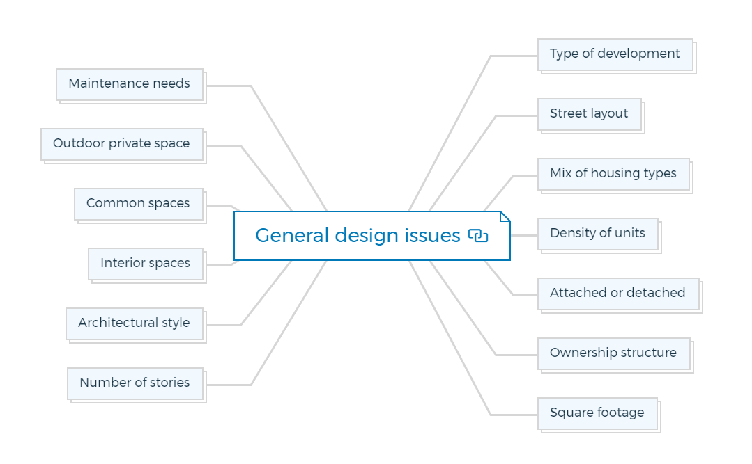752x464 pixels.
Task: Select the Outdoor private space node
Action: (122, 144)
